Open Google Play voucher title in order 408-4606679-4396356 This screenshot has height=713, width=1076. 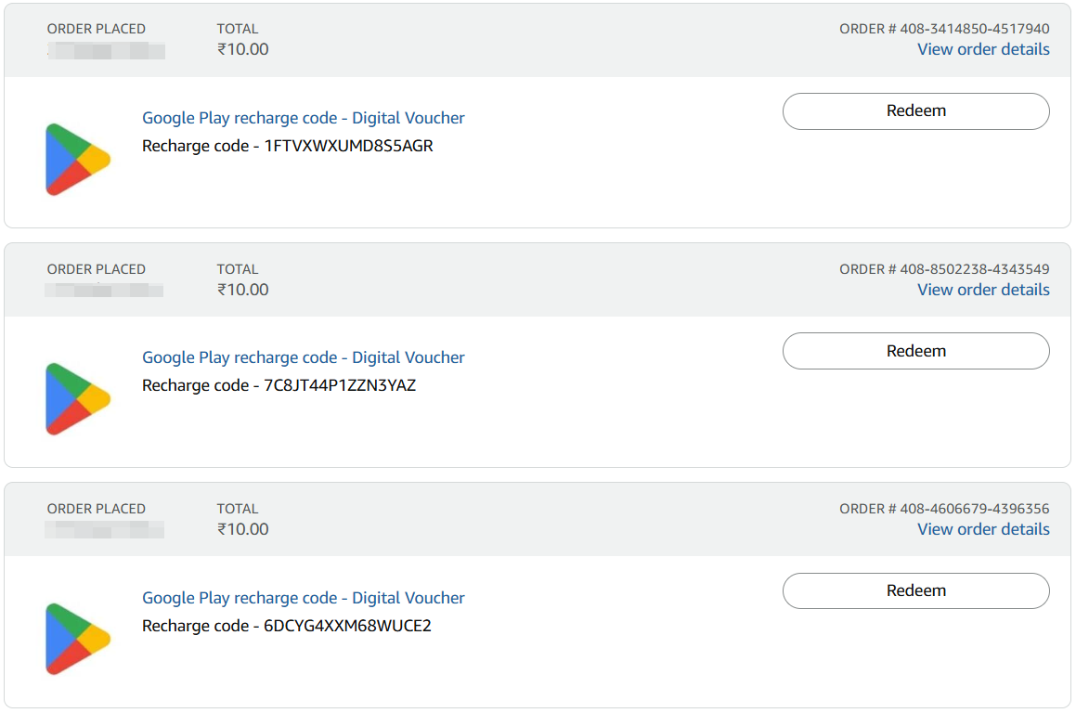[x=303, y=598]
